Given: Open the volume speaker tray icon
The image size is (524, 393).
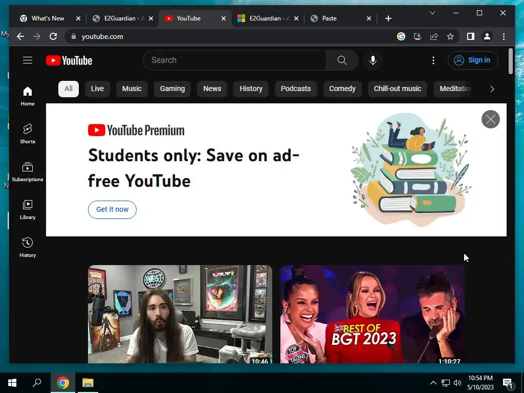Looking at the screenshot, I should tap(457, 383).
